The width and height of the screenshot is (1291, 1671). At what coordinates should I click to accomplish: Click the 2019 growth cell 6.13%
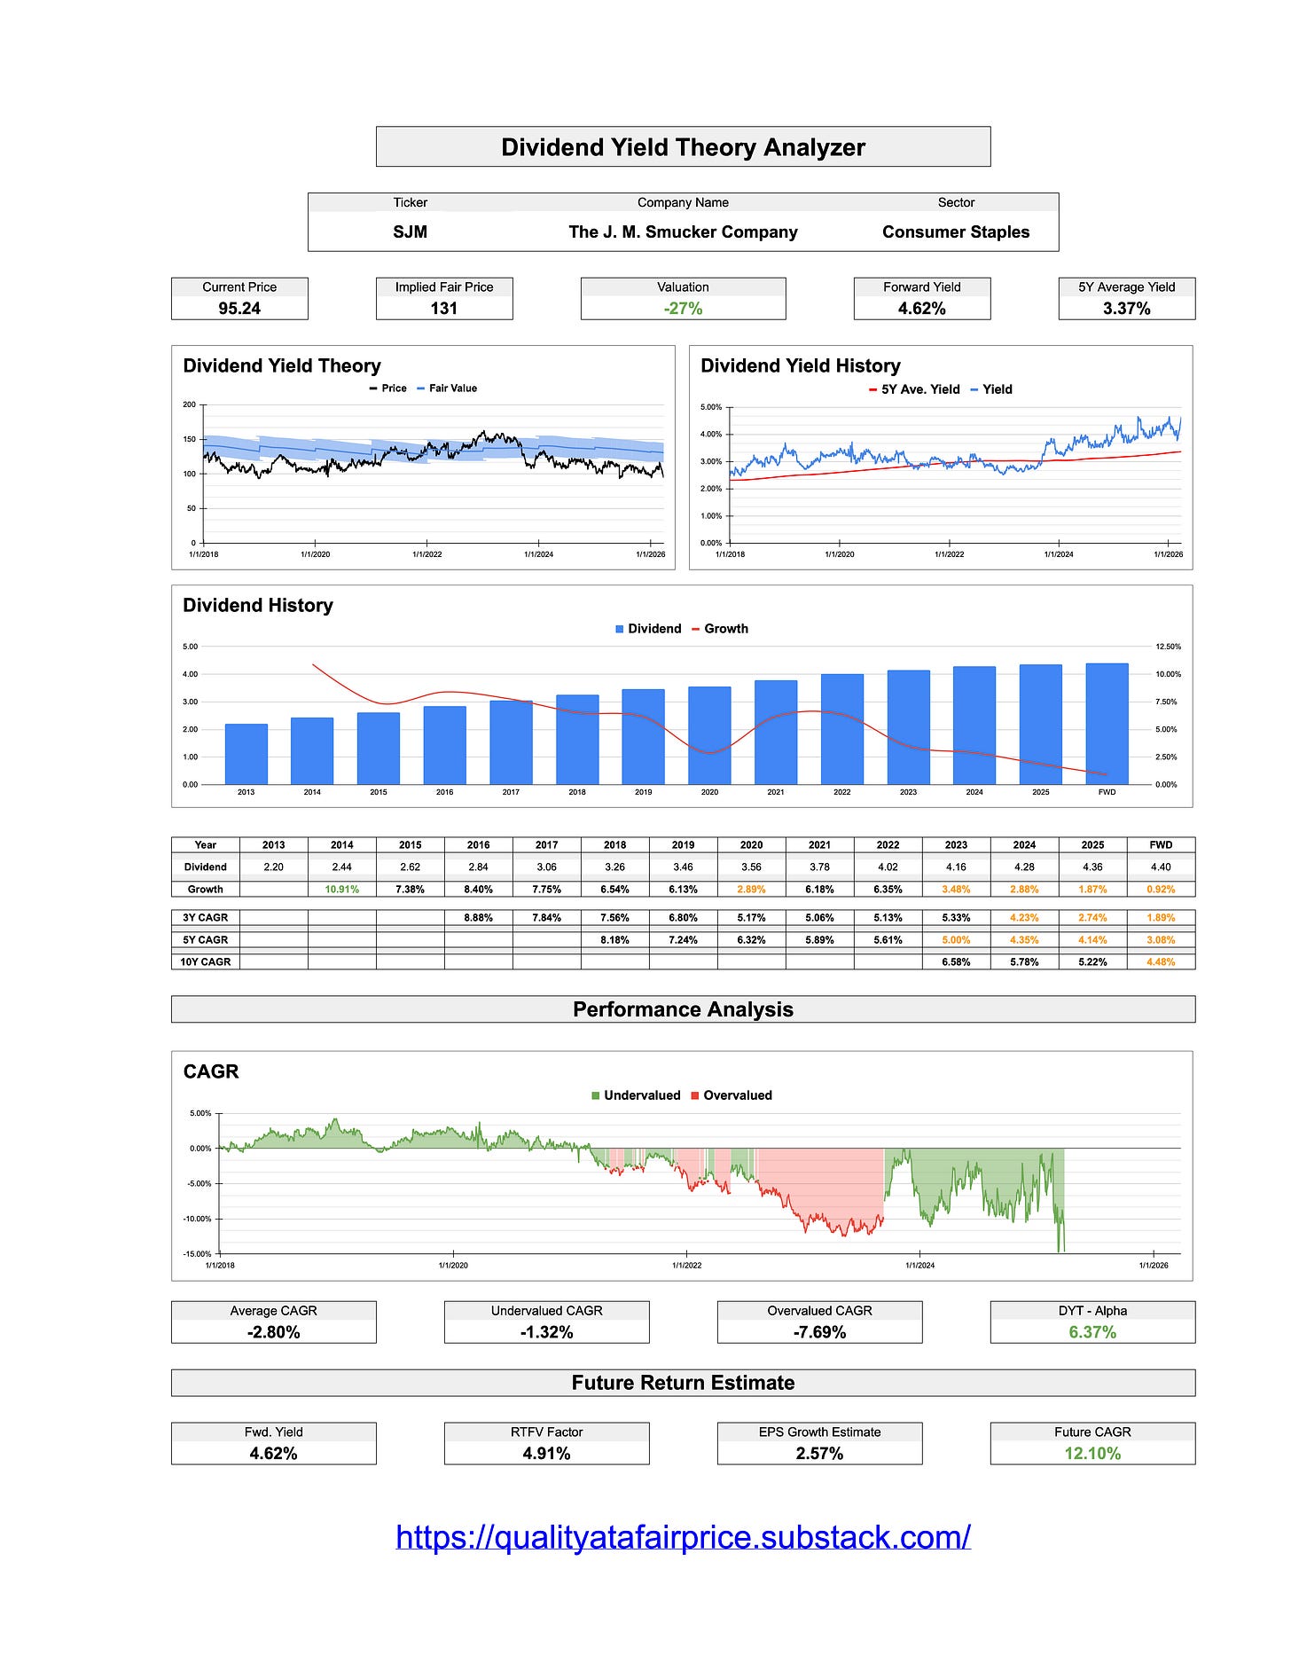[683, 889]
